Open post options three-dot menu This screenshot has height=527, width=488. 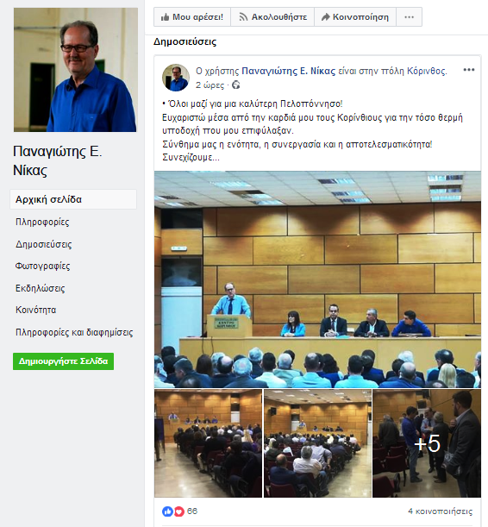click(x=469, y=70)
